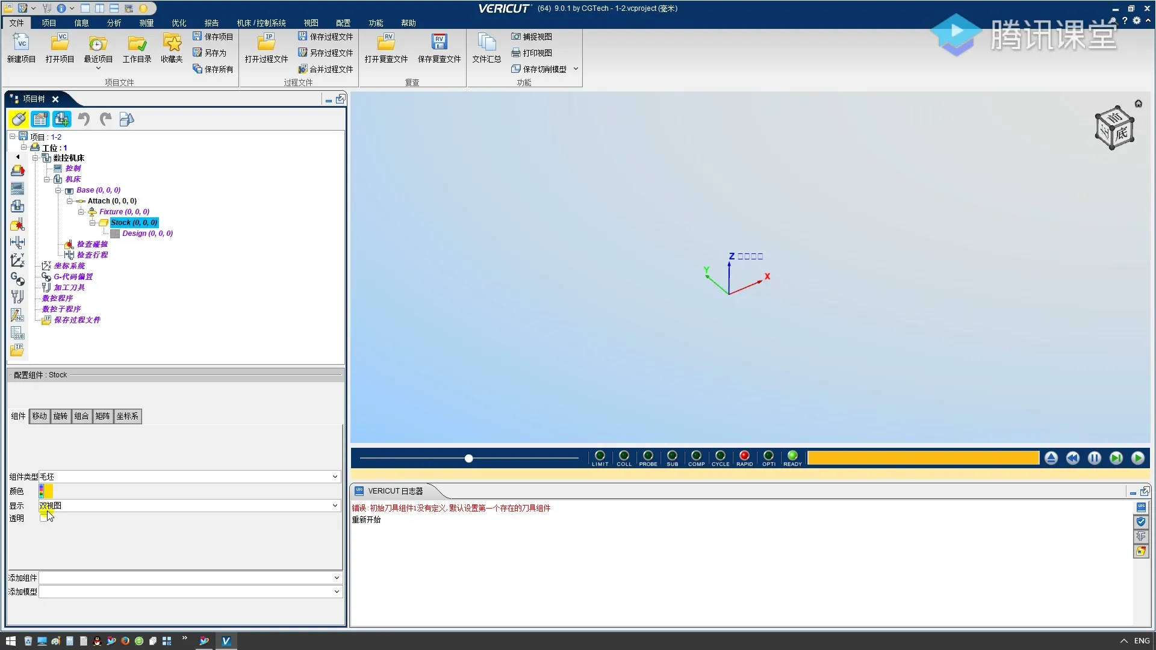Image resolution: width=1156 pixels, height=650 pixels.
Task: Switch to the Rotate (旋转) tab
Action: pos(60,416)
